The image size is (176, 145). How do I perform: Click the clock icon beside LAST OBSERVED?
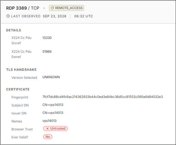point(8,16)
